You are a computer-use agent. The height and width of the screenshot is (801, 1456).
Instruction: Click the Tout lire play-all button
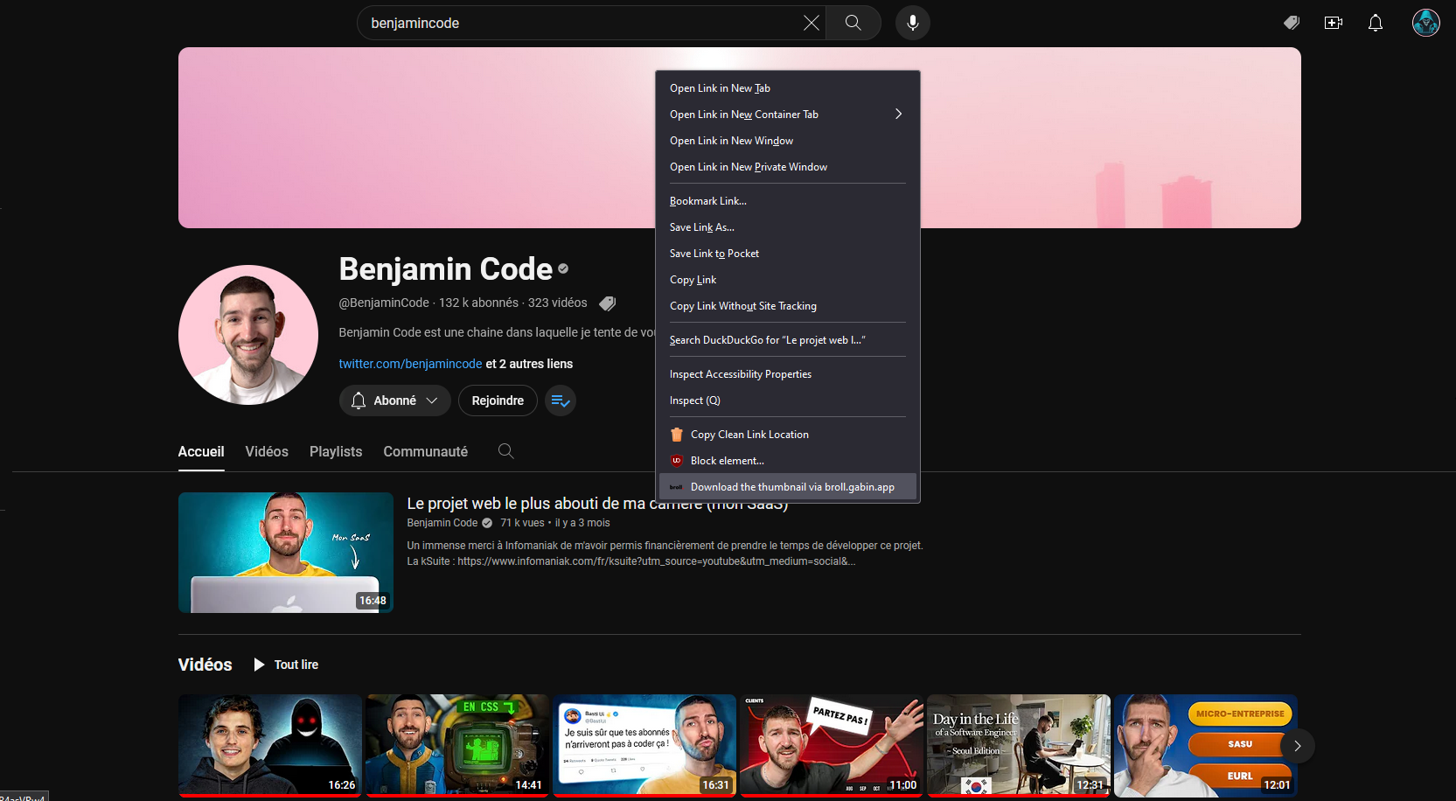click(286, 665)
